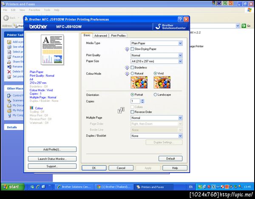Click the My Pictures folder icon
This screenshot has width=255, height=199.
click(x=9, y=110)
